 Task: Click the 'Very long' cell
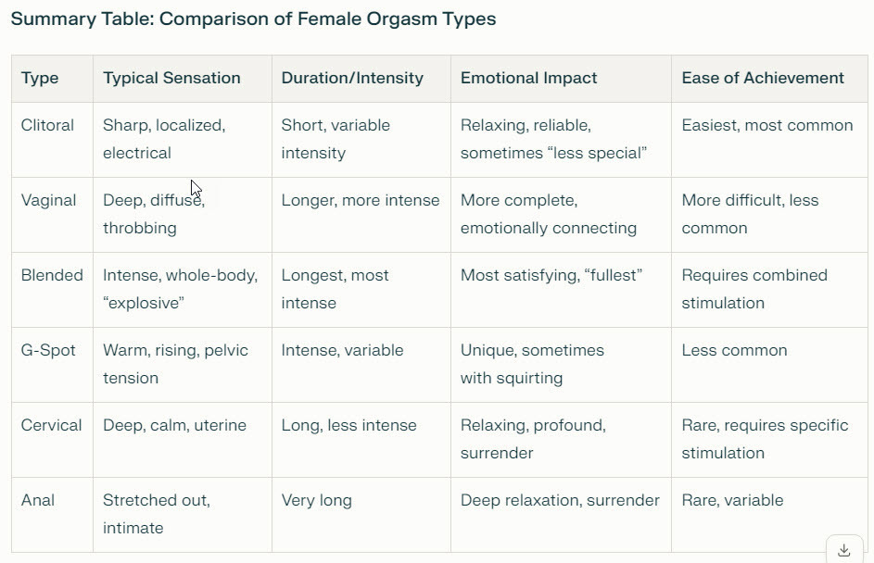tap(317, 500)
